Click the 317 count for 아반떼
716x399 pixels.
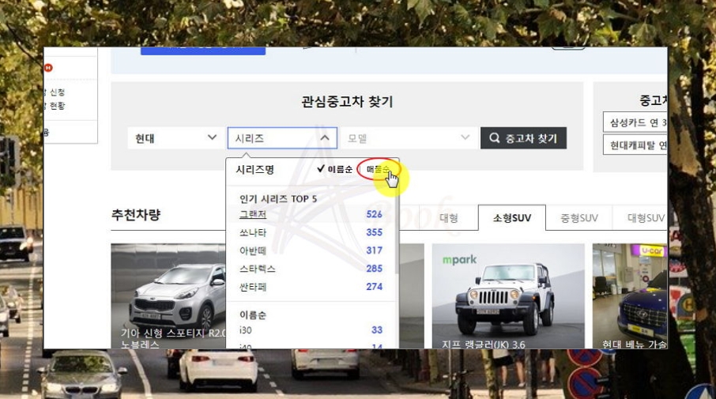374,250
